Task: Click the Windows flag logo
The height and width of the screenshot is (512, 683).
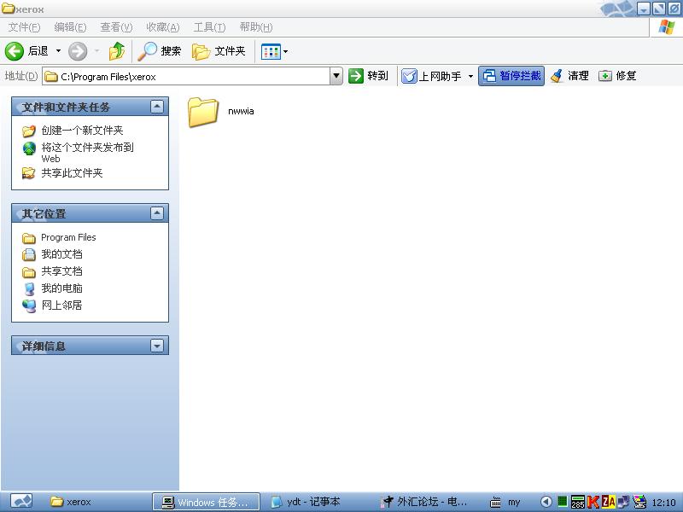Action: [667, 27]
